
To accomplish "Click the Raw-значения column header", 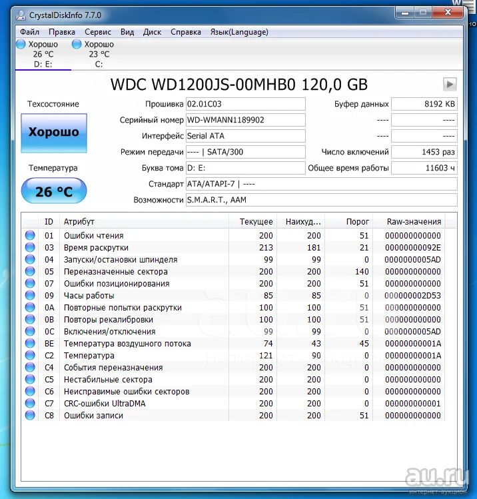I will 409,221.
